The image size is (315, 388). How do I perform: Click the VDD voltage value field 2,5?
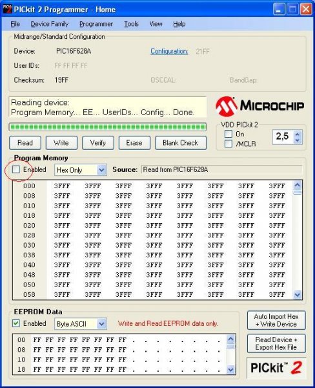click(283, 137)
